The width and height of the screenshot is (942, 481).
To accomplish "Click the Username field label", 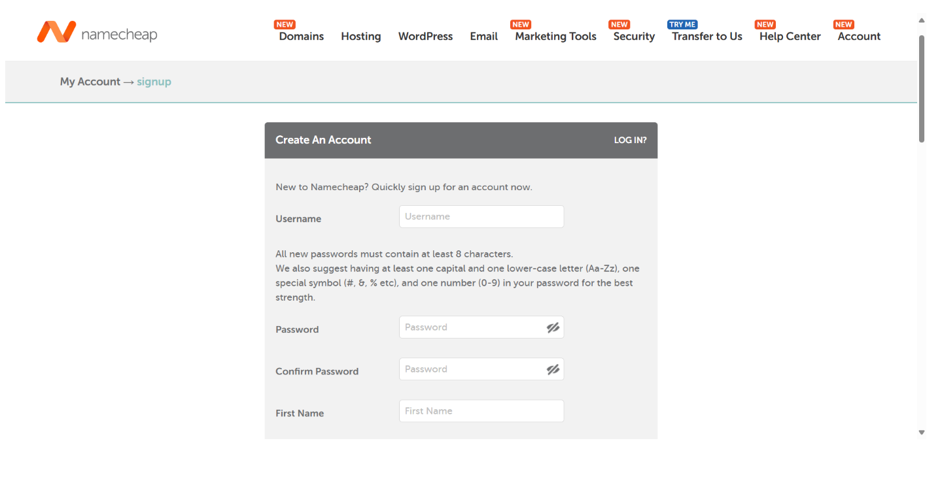I will point(298,219).
